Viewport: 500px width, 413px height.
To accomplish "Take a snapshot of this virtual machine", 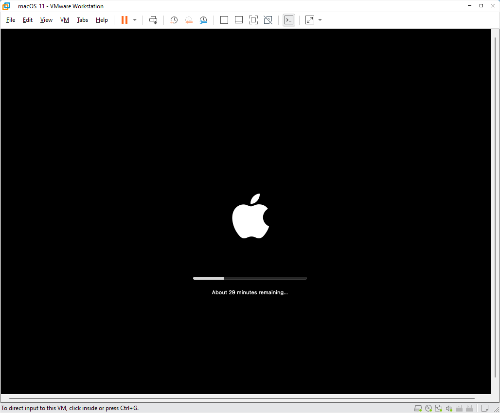I will (174, 20).
